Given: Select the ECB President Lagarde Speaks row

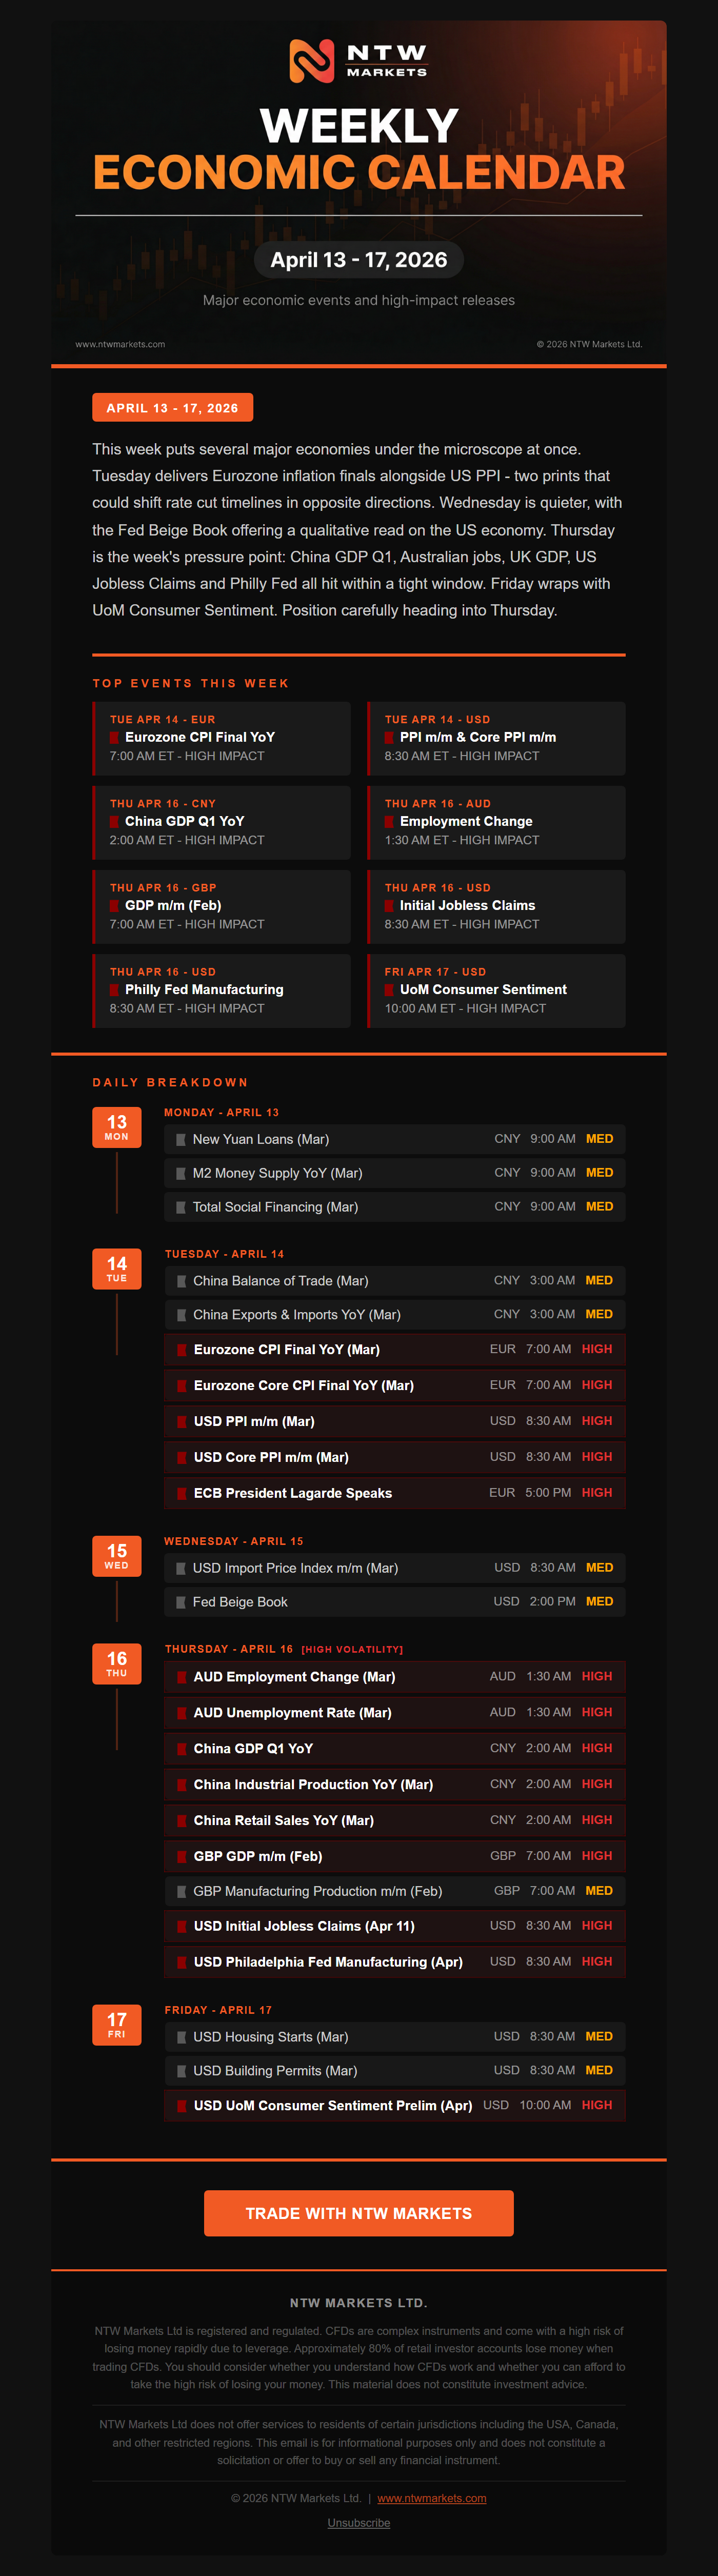Looking at the screenshot, I should (x=395, y=1493).
